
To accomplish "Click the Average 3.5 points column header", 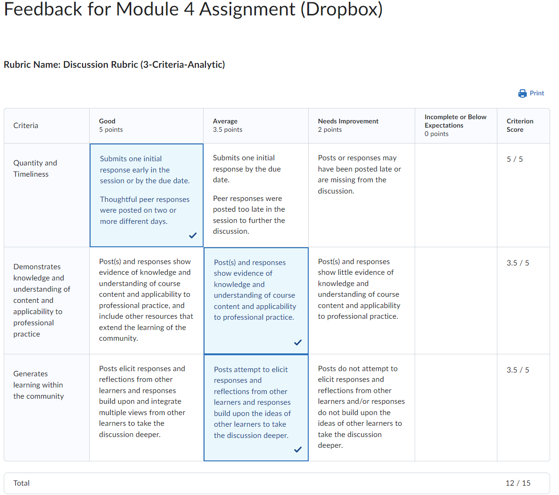I will [x=227, y=125].
